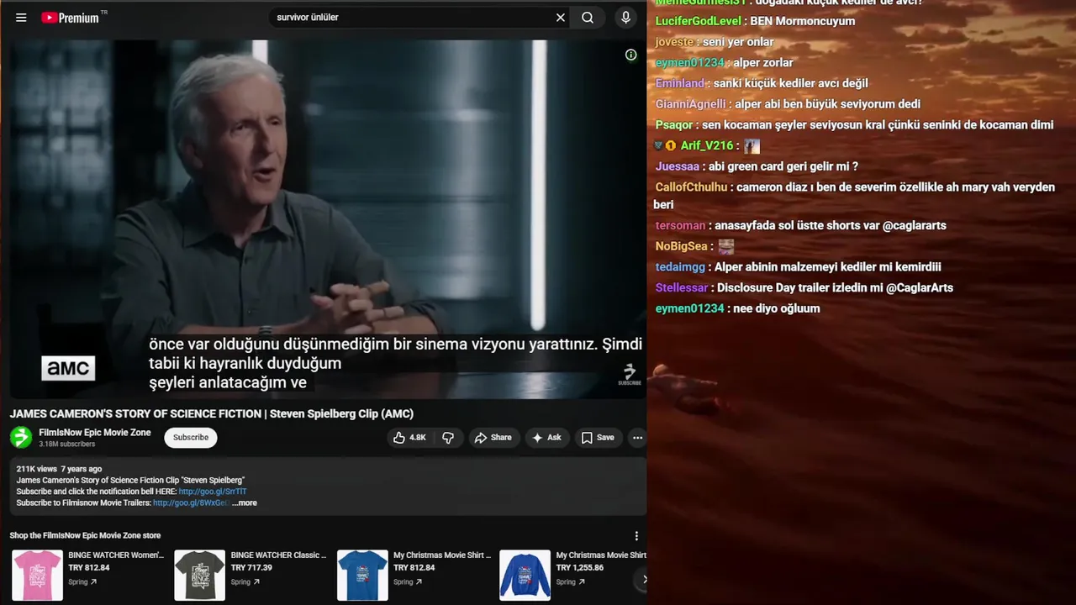Start voice search with microphone
The height and width of the screenshot is (605, 1076).
625,18
